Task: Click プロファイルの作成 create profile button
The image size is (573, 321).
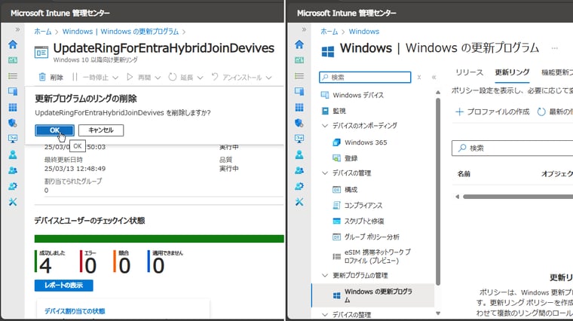Action: click(492, 112)
